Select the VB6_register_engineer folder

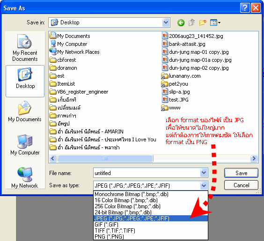[79, 92]
